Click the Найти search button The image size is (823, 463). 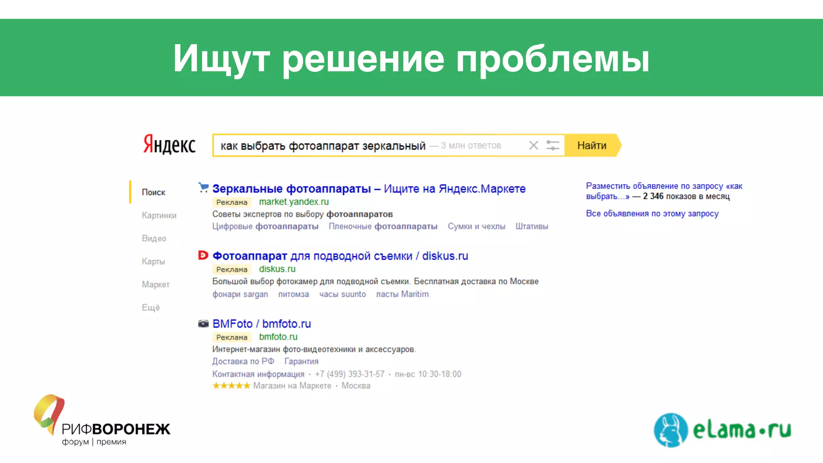592,145
